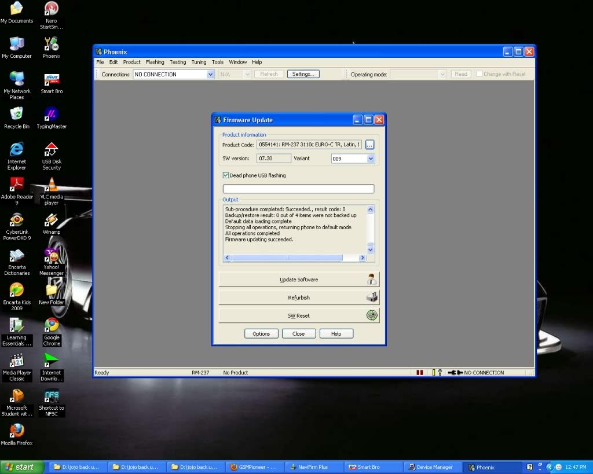Select the Mozilla Firefox desktop icon
The width and height of the screenshot is (593, 474).
click(17, 434)
